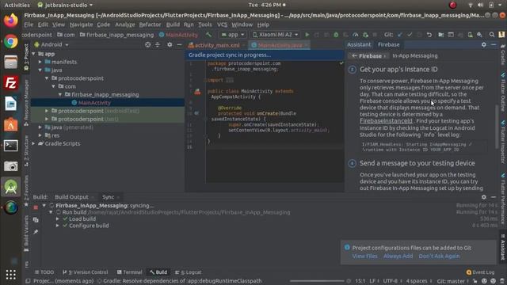Open Firefox from the Ubuntu dock
The image size is (507, 285).
click(x=10, y=21)
